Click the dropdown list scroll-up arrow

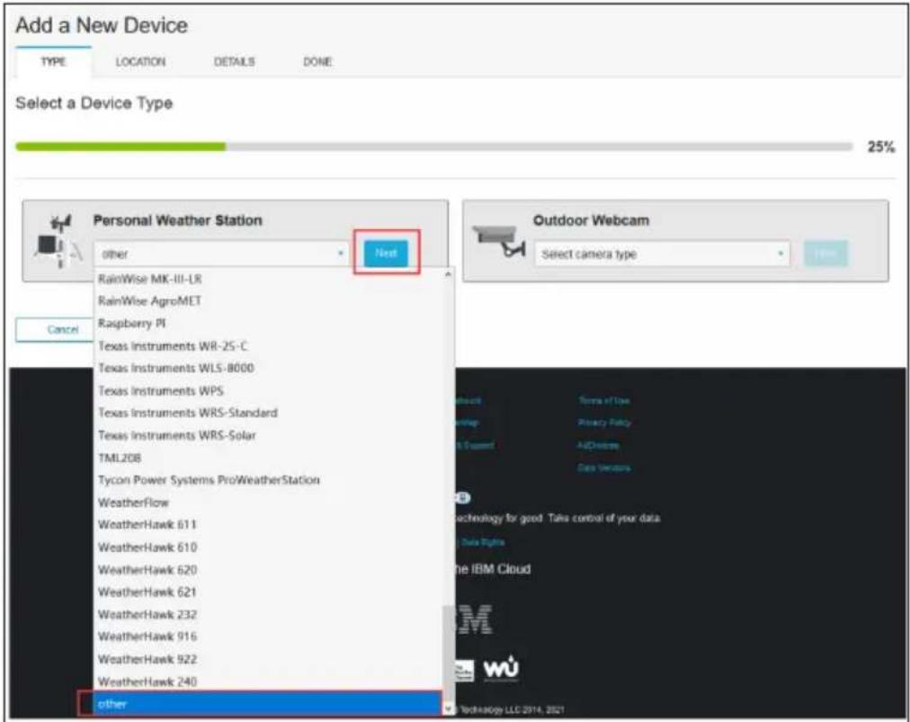448,274
